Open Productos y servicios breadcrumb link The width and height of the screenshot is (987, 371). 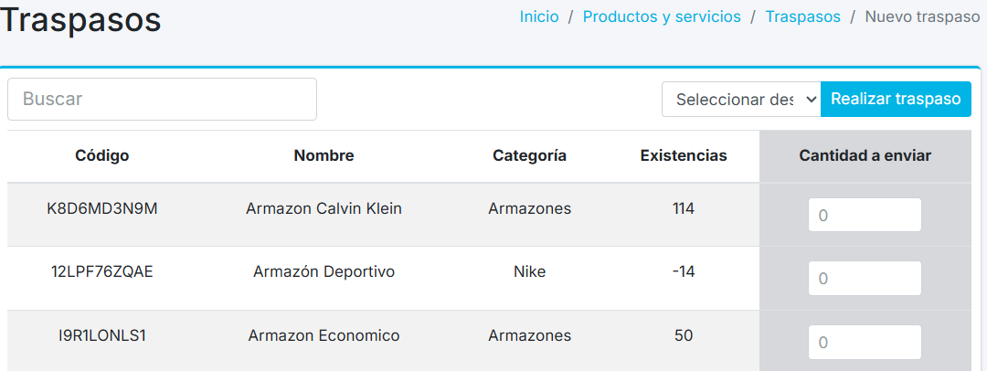coord(662,17)
